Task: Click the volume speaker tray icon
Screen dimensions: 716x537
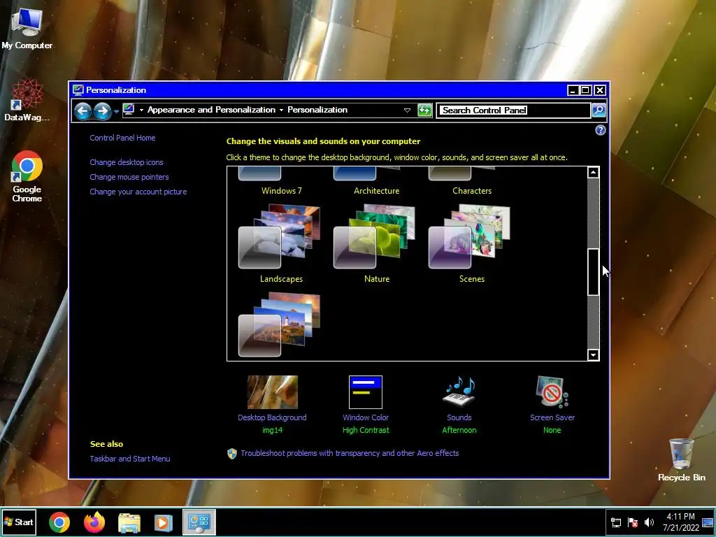Action: (649, 522)
